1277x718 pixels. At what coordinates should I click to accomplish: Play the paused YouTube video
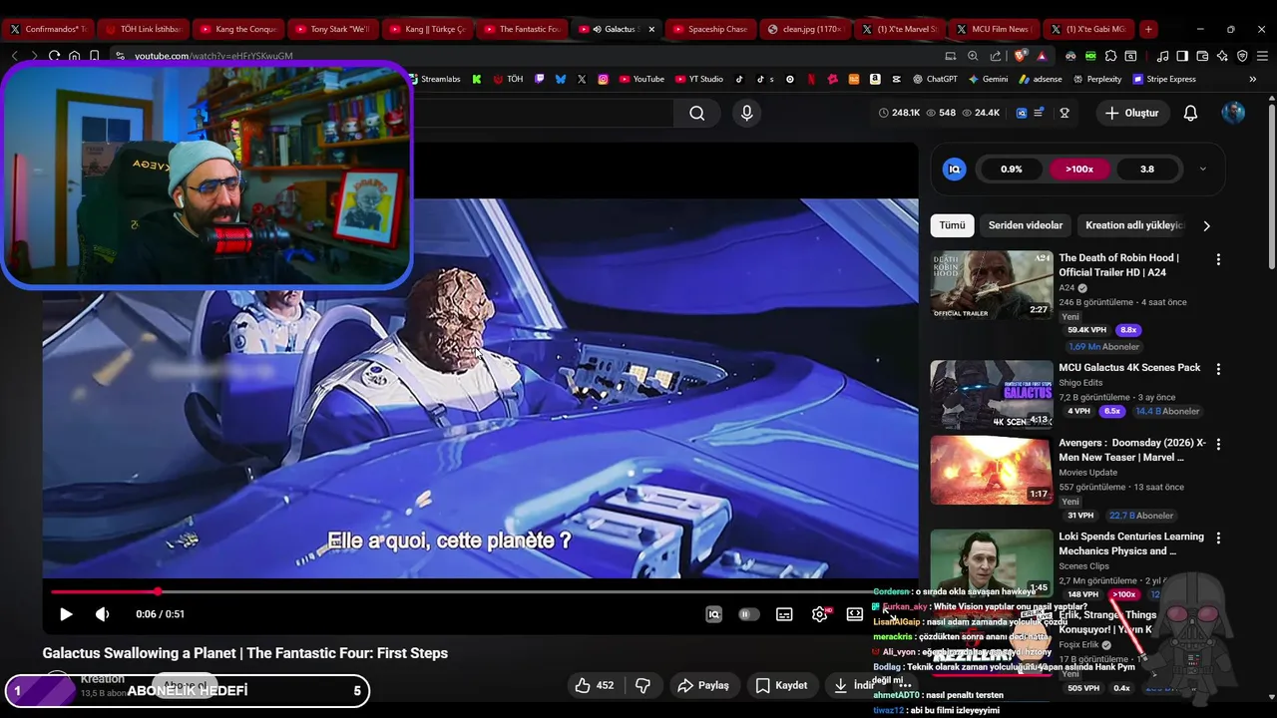click(66, 614)
